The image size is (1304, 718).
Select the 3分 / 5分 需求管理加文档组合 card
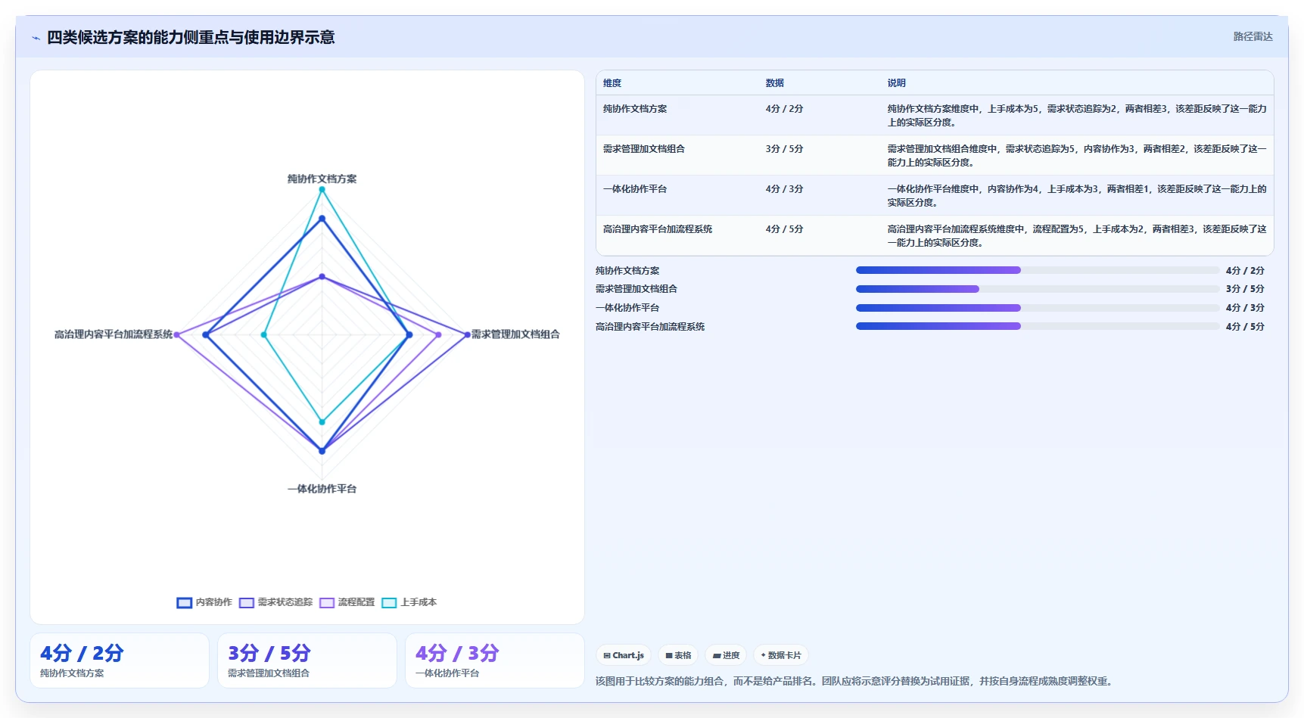[x=307, y=660]
